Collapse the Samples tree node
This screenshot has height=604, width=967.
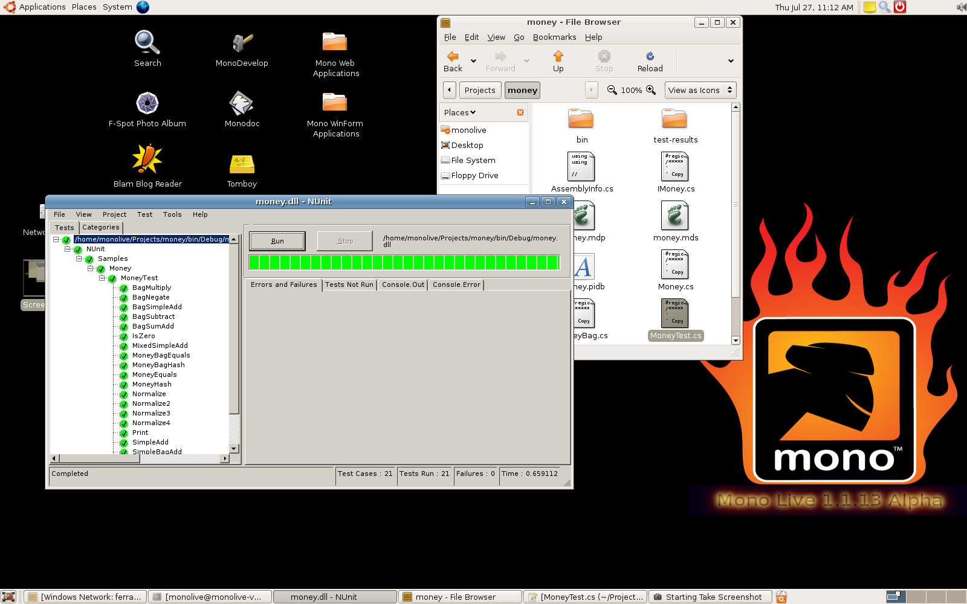[x=79, y=259]
